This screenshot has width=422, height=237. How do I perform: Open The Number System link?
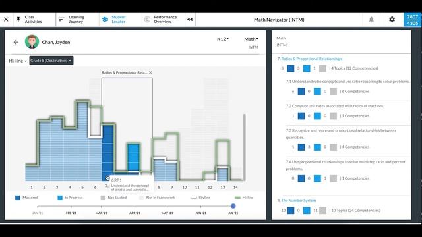point(299,201)
